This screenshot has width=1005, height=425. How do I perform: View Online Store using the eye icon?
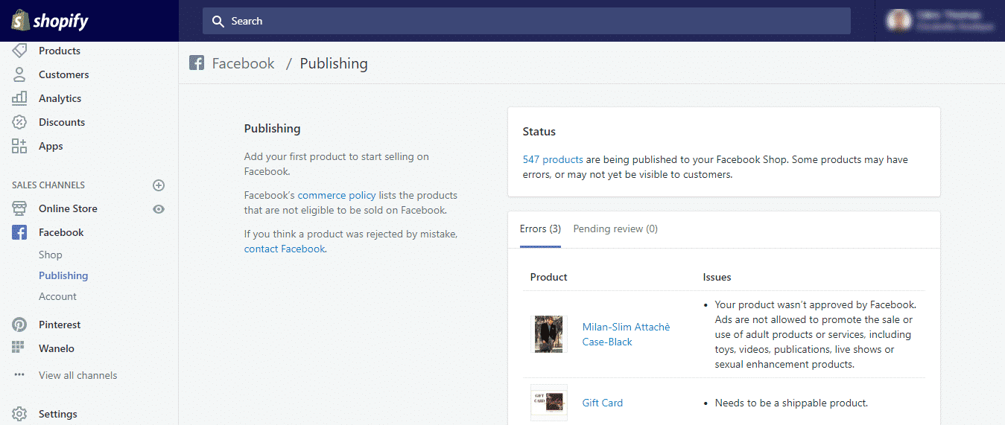tap(158, 209)
